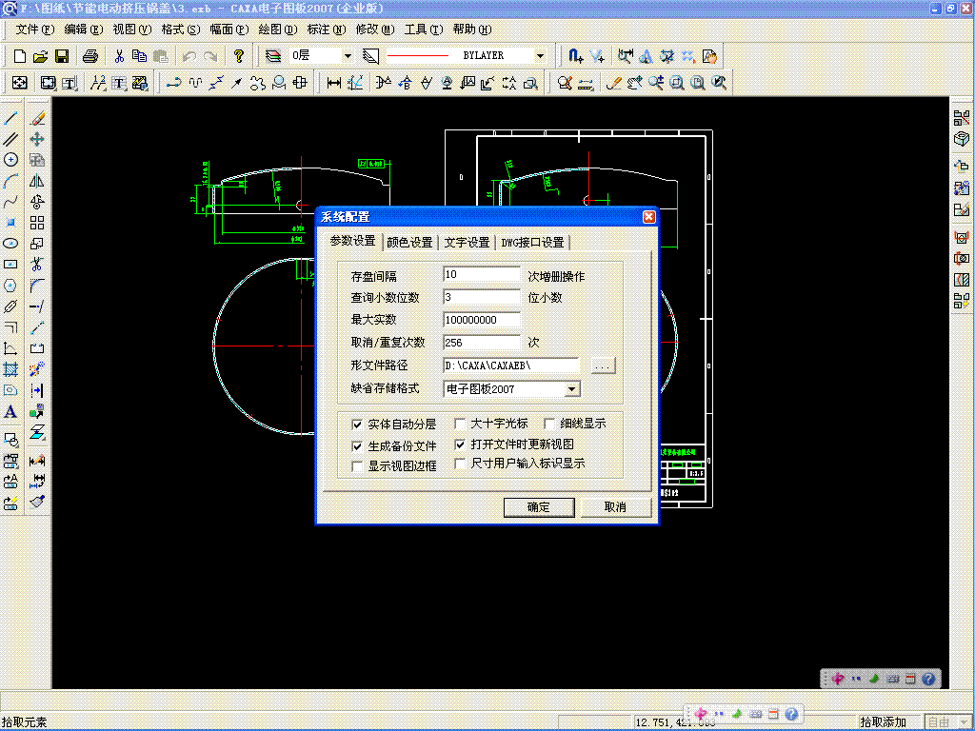Click the Trim scissors tool icon
The width and height of the screenshot is (975, 731).
point(37,265)
